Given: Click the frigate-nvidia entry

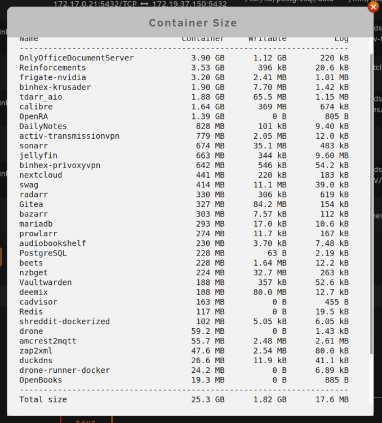Looking at the screenshot, I should pyautogui.click(x=52, y=77).
